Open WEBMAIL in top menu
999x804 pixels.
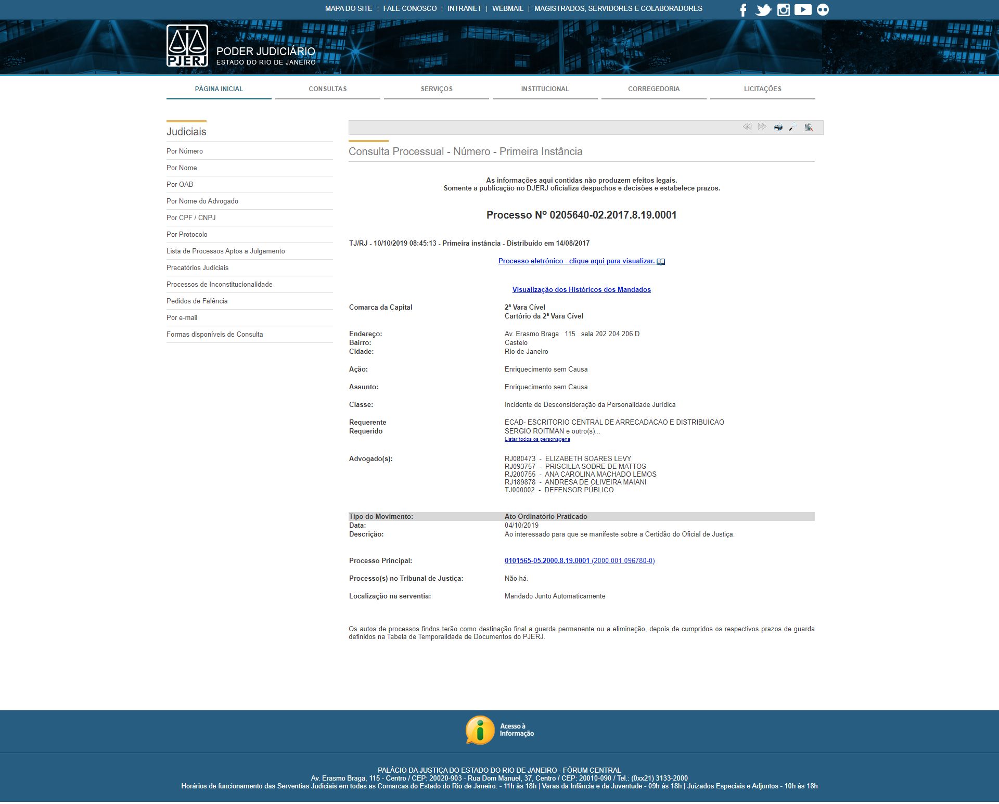click(x=507, y=9)
